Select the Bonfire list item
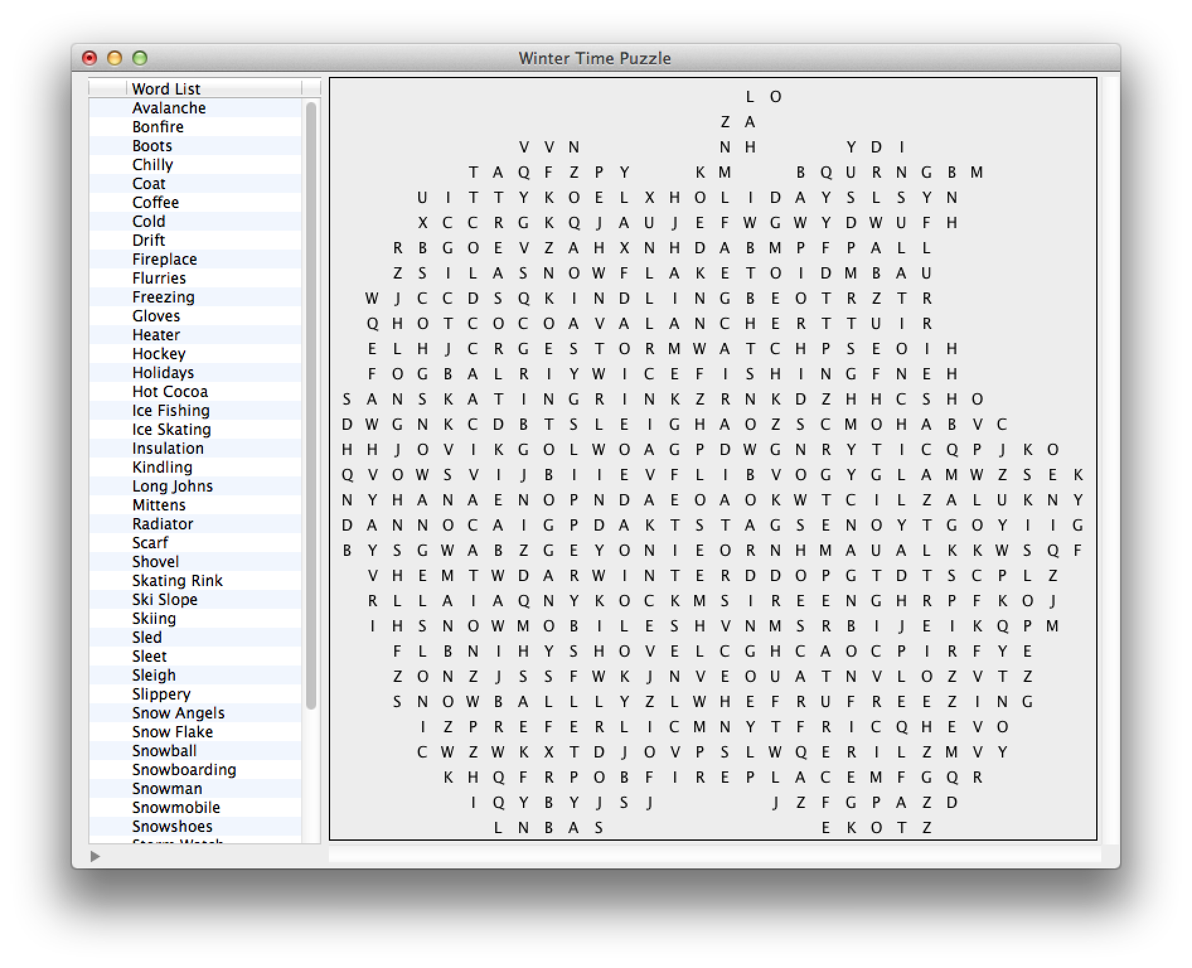Viewport: 1192px width, 968px height. coord(158,127)
